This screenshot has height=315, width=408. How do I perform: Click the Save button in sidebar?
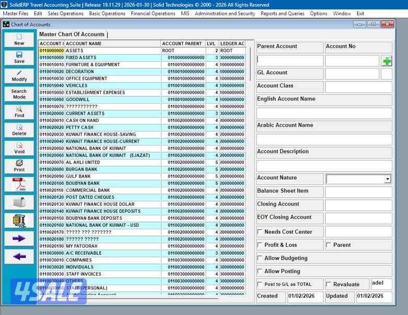[19, 58]
